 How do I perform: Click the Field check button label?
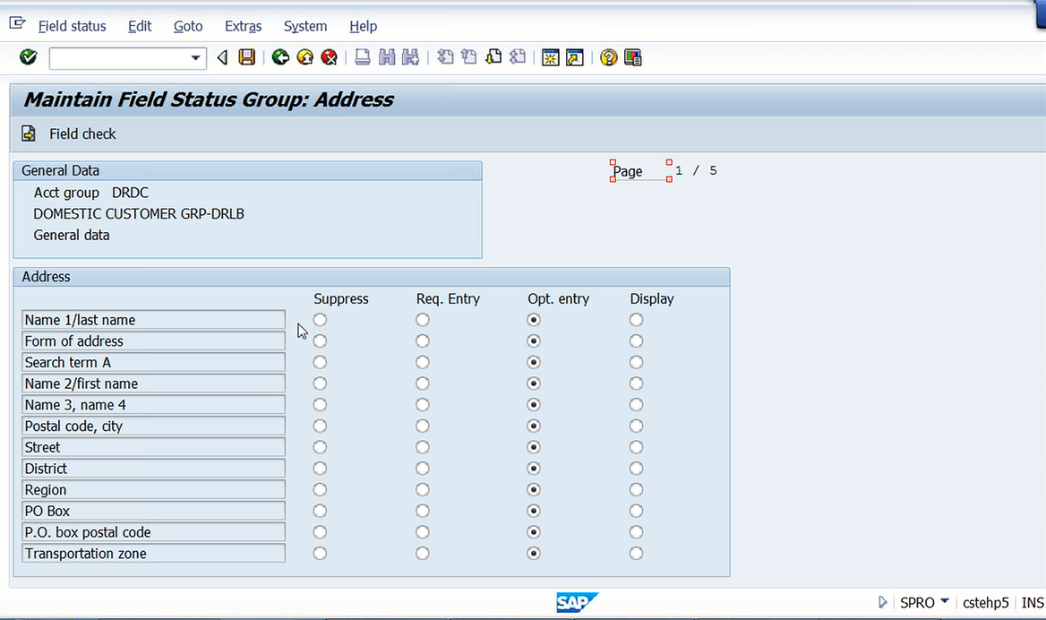click(82, 134)
